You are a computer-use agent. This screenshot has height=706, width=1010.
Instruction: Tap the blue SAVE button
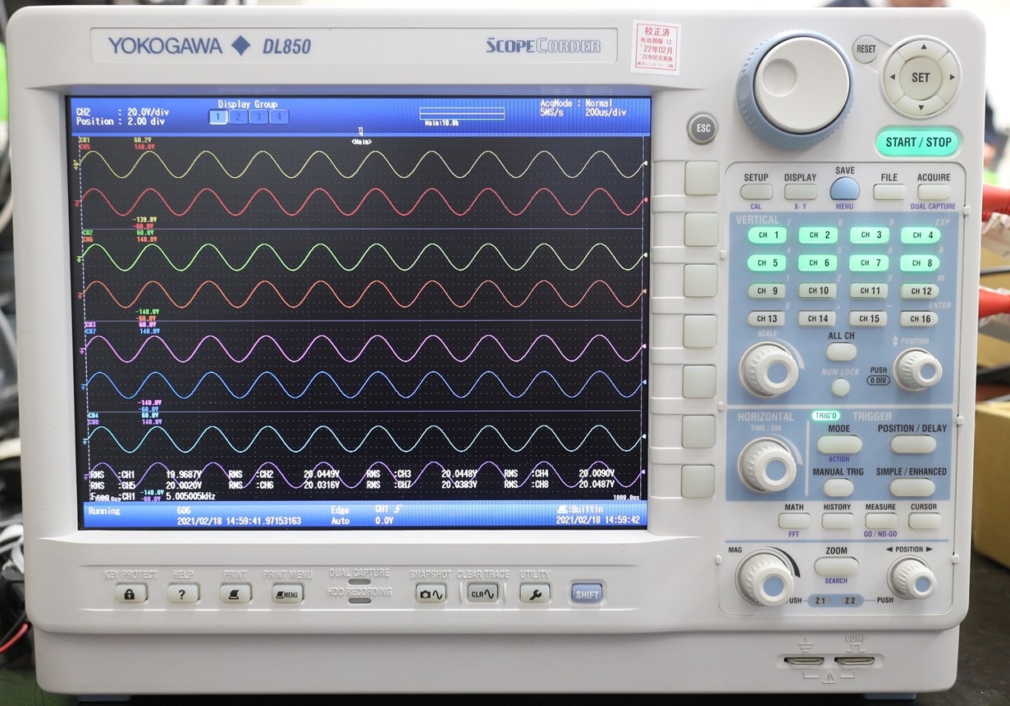pyautogui.click(x=844, y=189)
